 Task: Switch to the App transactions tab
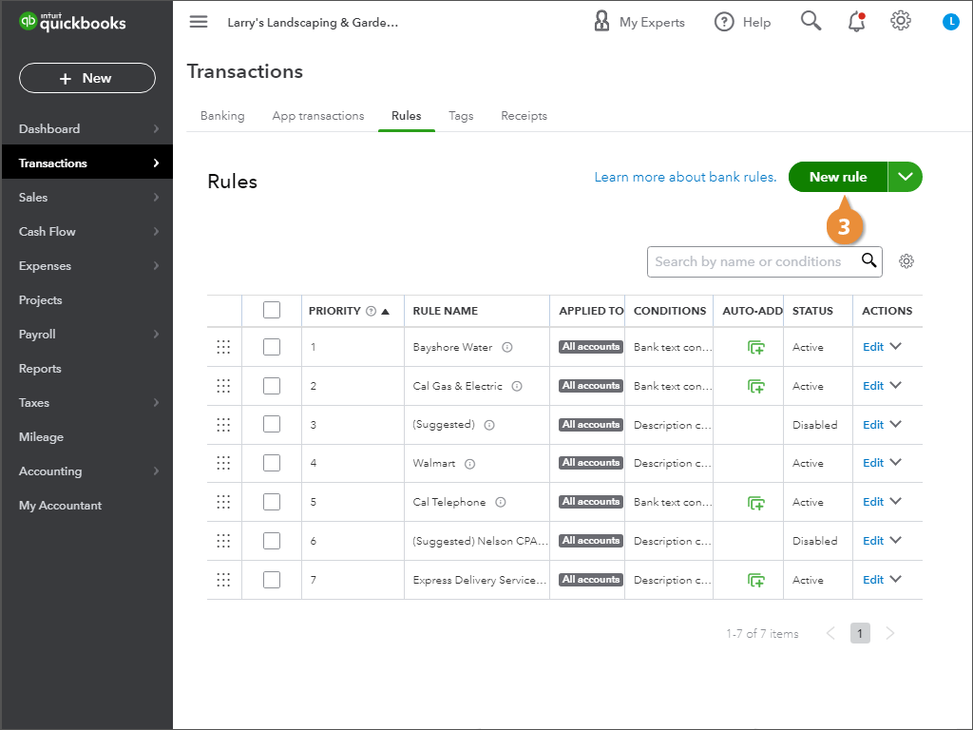tap(318, 116)
